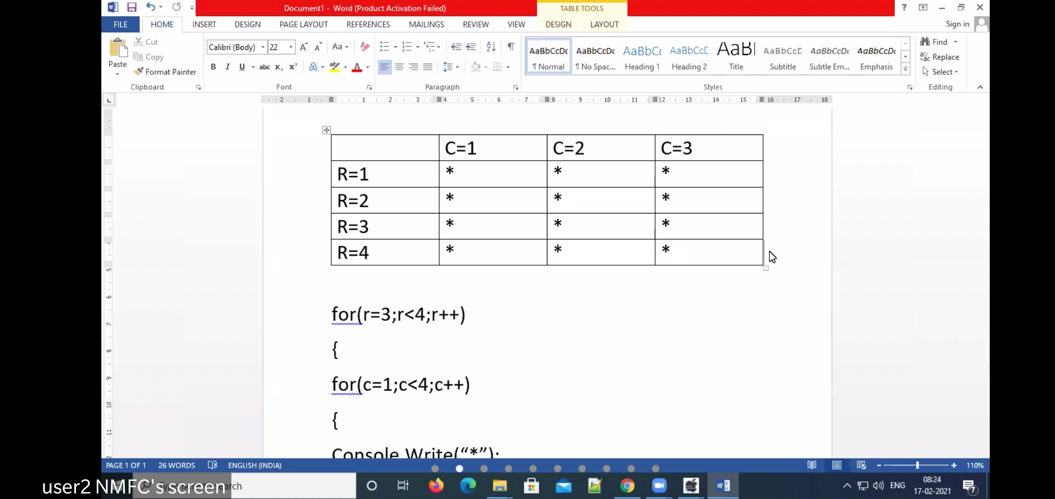The width and height of the screenshot is (1055, 499).
Task: Switch to the INSERT ribbon tab
Action: (204, 24)
